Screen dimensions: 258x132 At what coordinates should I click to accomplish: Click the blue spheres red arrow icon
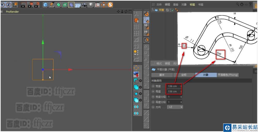coord(136,74)
